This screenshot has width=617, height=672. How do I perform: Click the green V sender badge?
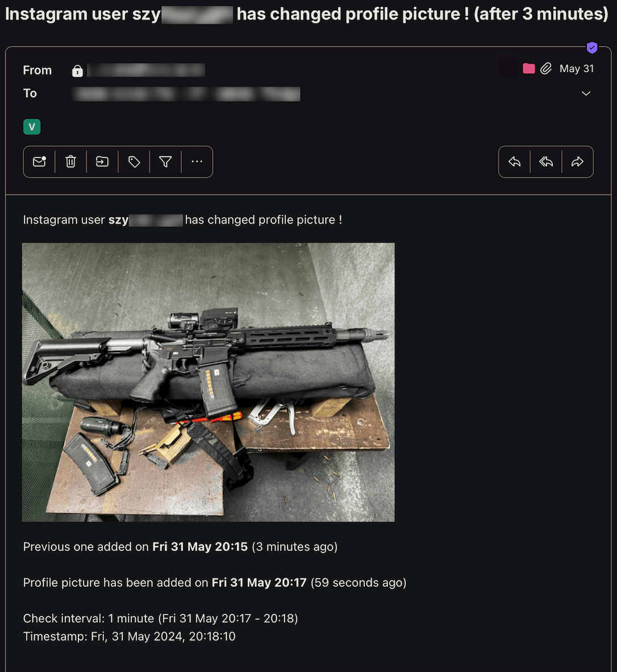pos(32,127)
